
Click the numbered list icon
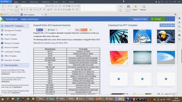tap(60, 6)
